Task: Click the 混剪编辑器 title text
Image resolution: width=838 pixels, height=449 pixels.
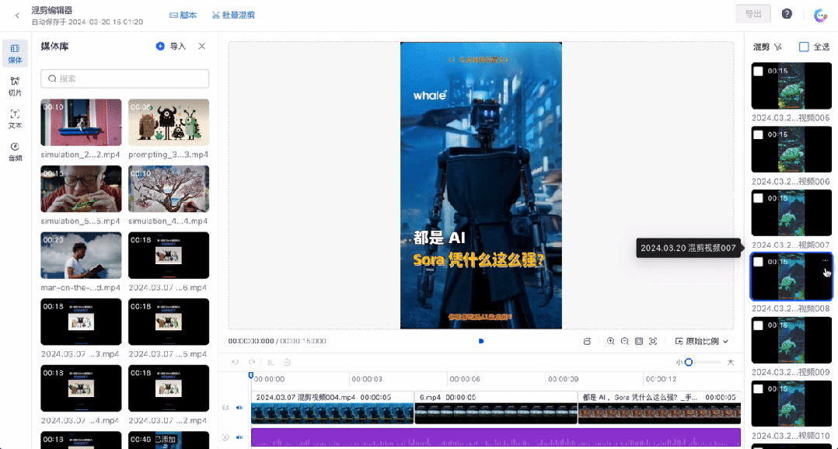Action: (52, 10)
